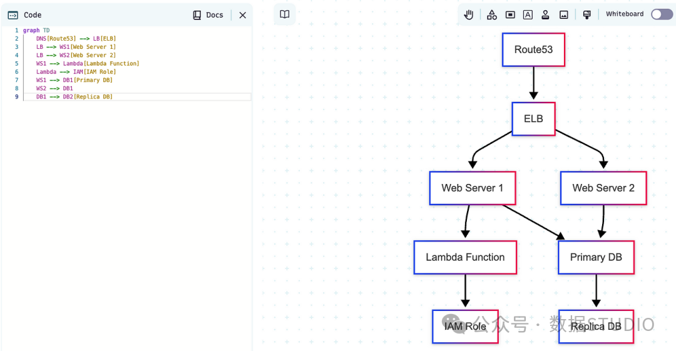Choose the text box tool

[x=528, y=14]
